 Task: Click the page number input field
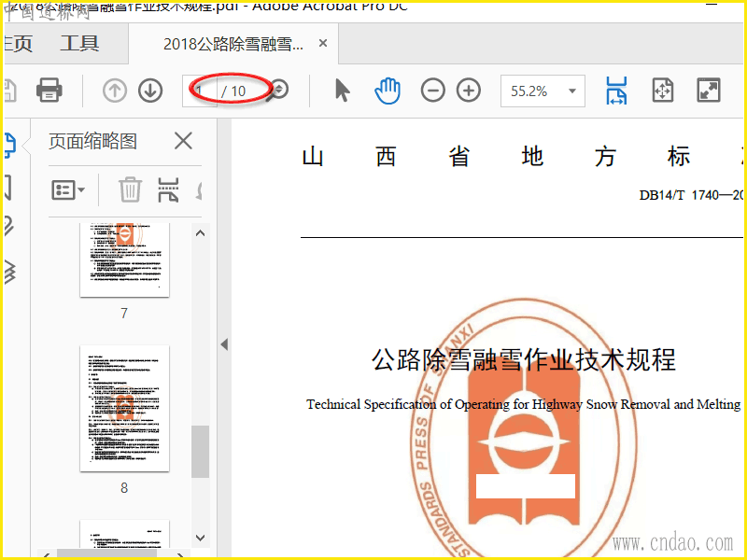pyautogui.click(x=201, y=91)
